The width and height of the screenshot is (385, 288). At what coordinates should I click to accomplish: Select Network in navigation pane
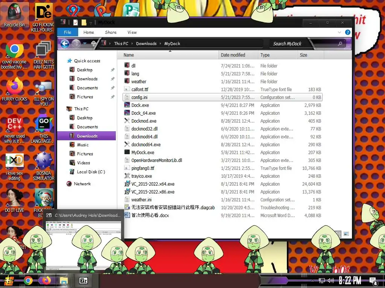82,184
